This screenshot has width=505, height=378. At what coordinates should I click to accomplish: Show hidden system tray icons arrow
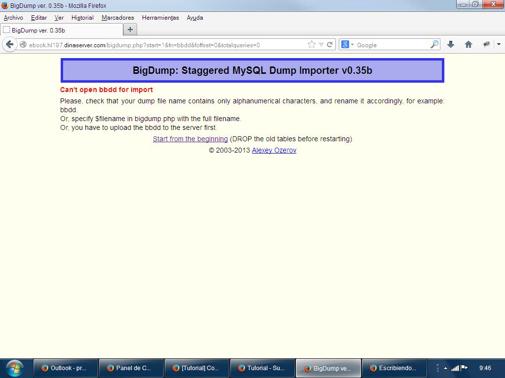pyautogui.click(x=445, y=368)
